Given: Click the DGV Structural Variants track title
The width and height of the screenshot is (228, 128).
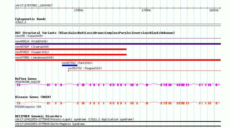Looking at the screenshot, I should [x=95, y=33].
